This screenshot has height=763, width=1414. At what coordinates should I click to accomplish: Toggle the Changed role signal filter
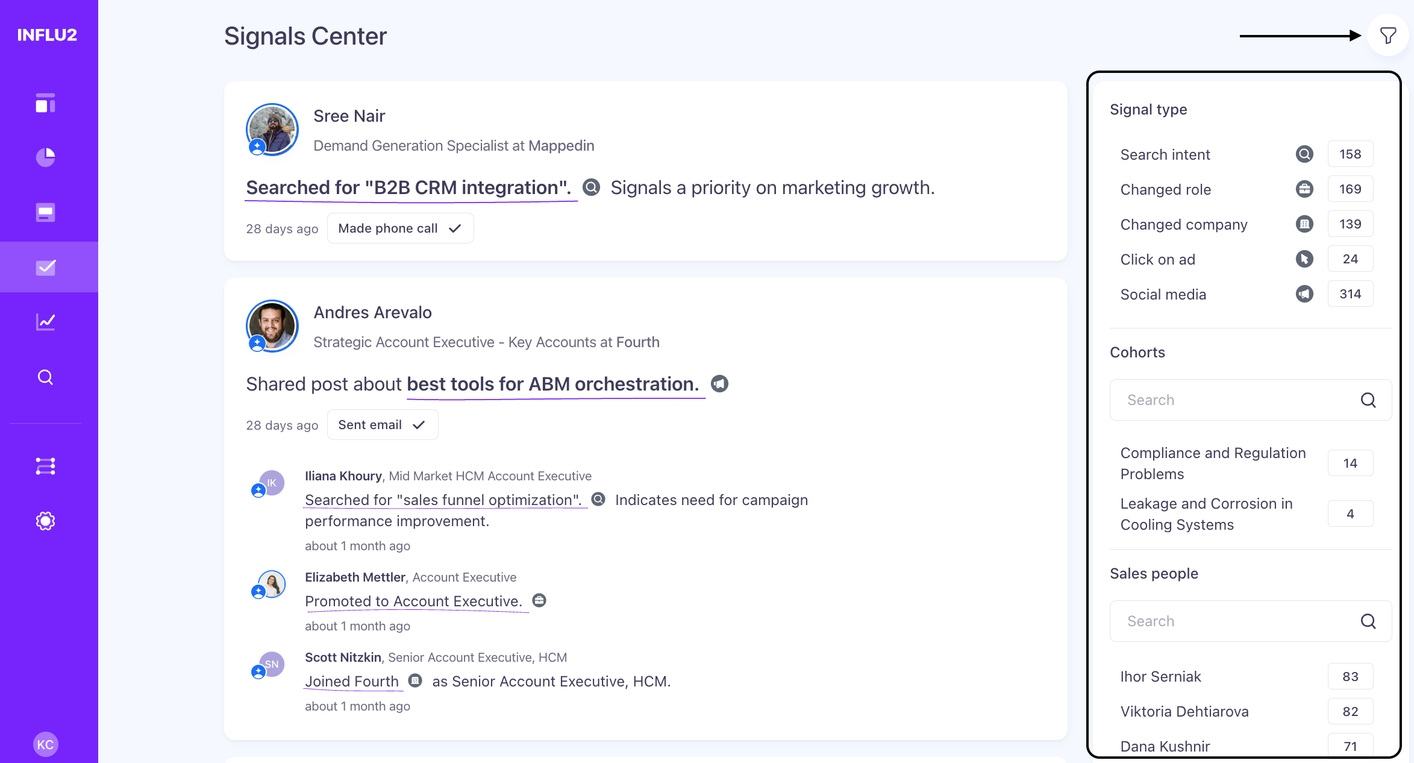point(1165,190)
